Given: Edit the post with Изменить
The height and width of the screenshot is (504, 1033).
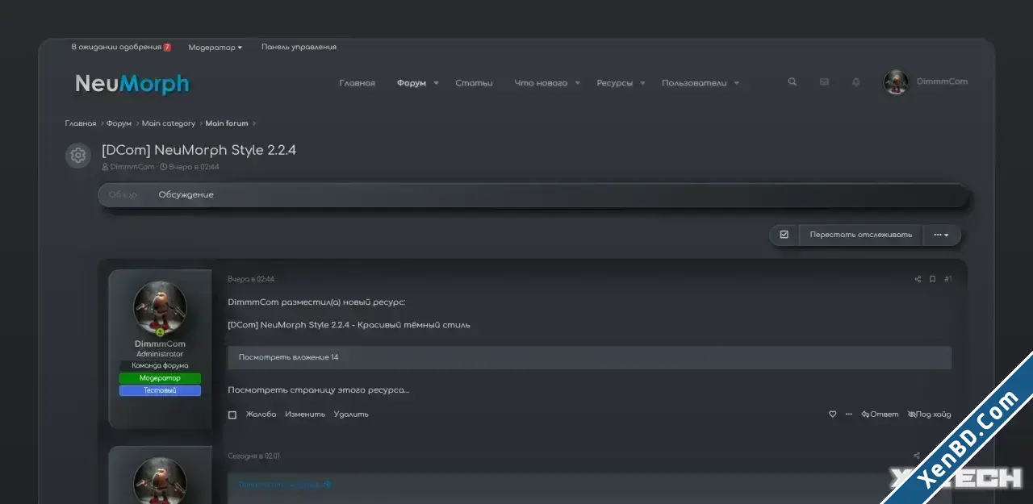Looking at the screenshot, I should (x=305, y=414).
